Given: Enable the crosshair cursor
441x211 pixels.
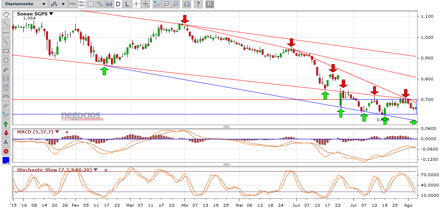Looking at the screenshot, I should pyautogui.click(x=136, y=4).
